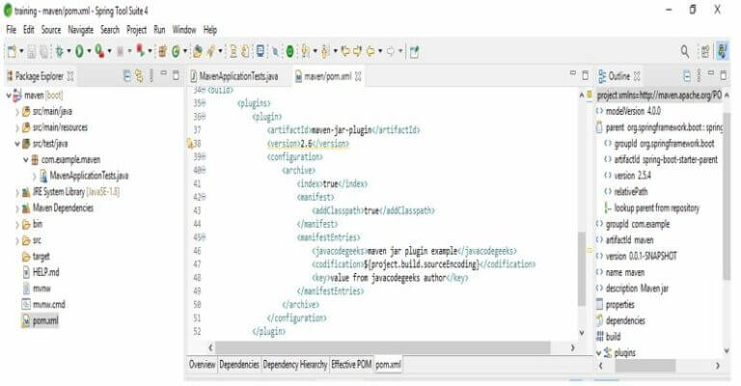
Task: Toggle the fold marker at line 39
Action: [x=204, y=156]
